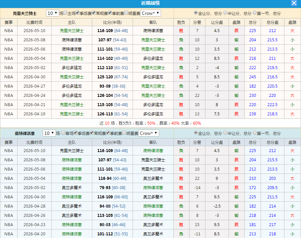Click score 101-112 [51-55] cell

click(x=112, y=234)
